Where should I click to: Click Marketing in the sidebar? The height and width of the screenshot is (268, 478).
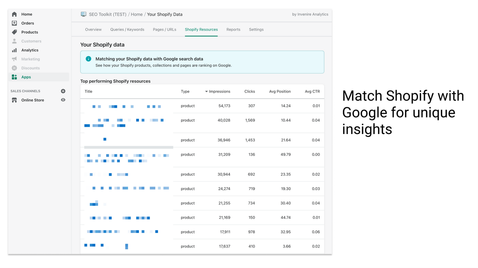(x=31, y=59)
